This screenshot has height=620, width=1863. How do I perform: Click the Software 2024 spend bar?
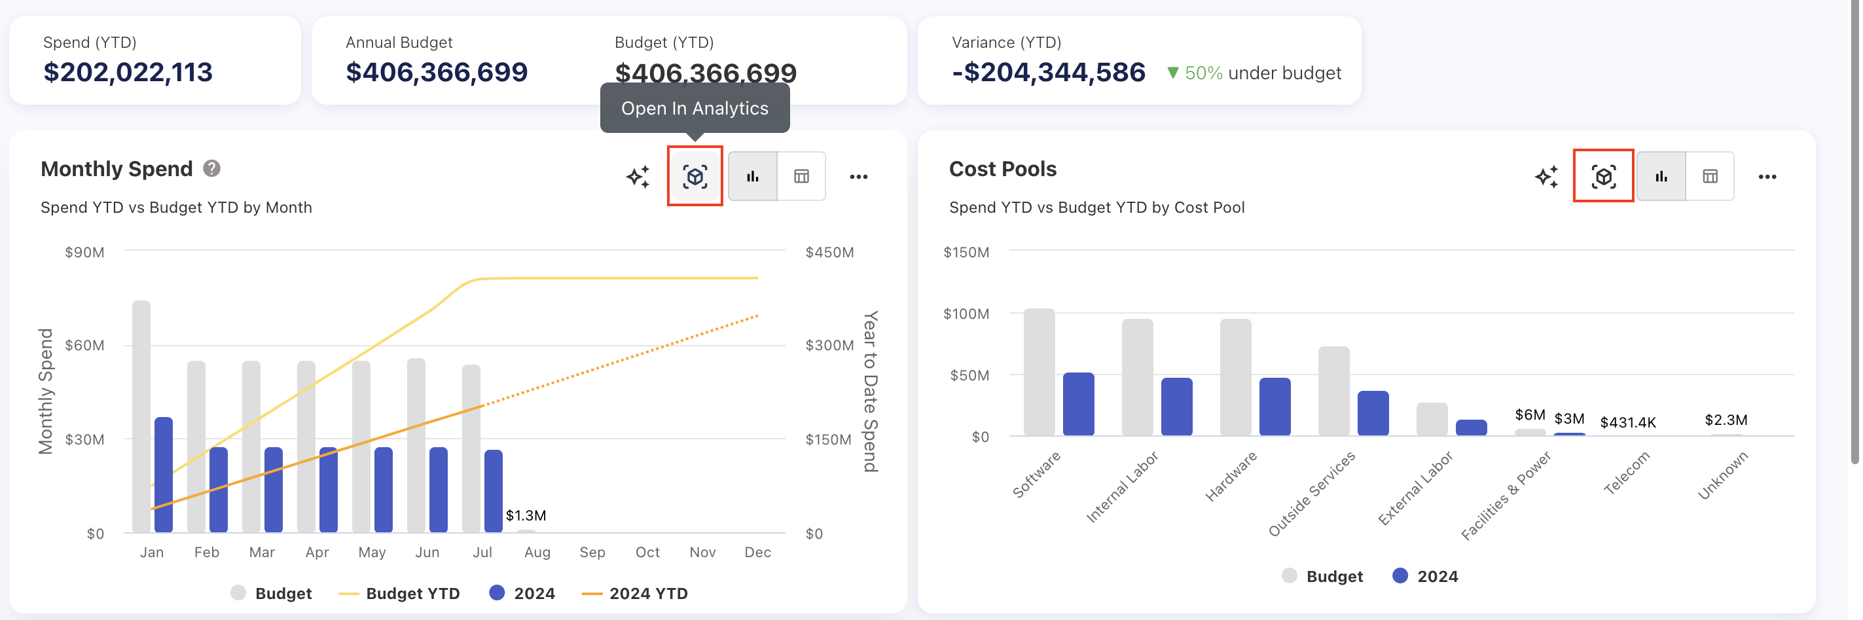[1078, 404]
